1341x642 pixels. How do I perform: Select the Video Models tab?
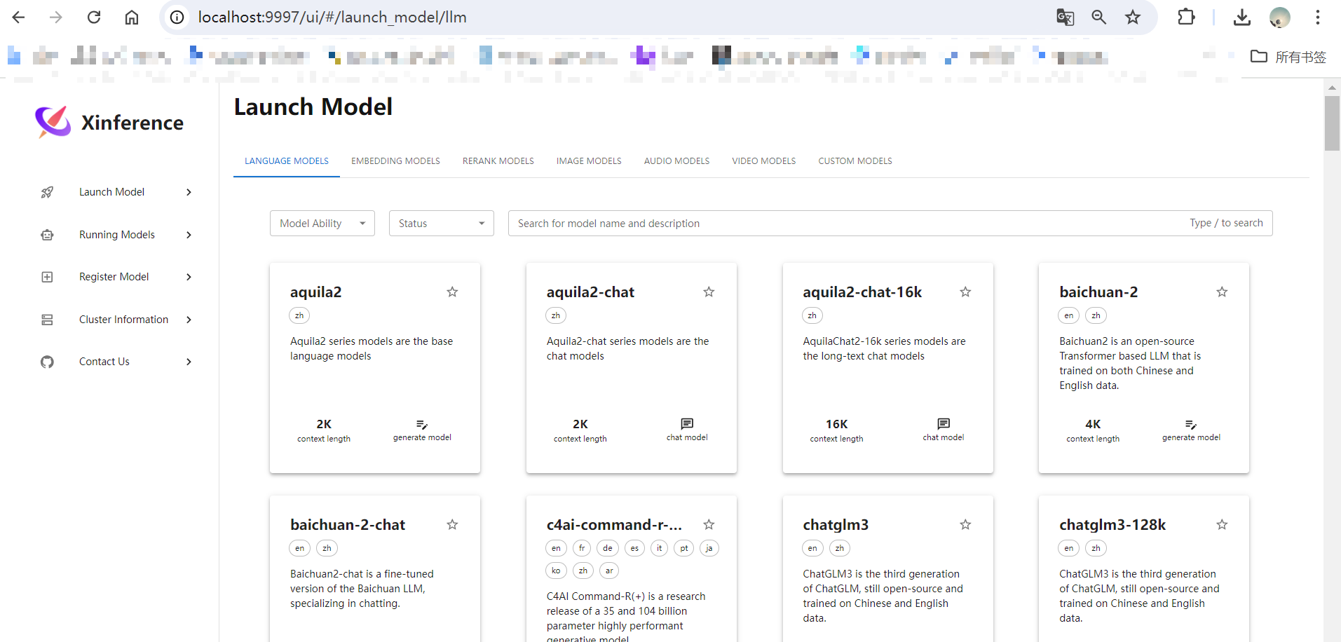[764, 161]
